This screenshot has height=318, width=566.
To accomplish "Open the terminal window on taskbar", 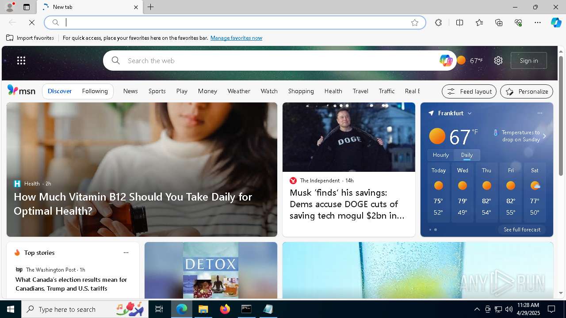I will point(246,309).
